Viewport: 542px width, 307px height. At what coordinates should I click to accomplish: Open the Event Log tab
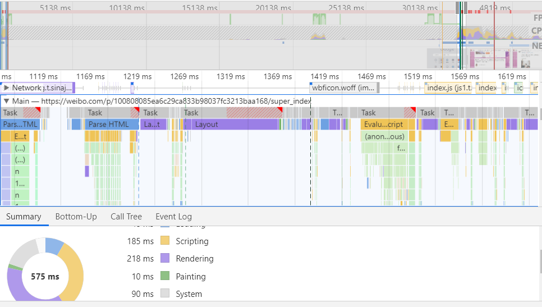click(173, 217)
